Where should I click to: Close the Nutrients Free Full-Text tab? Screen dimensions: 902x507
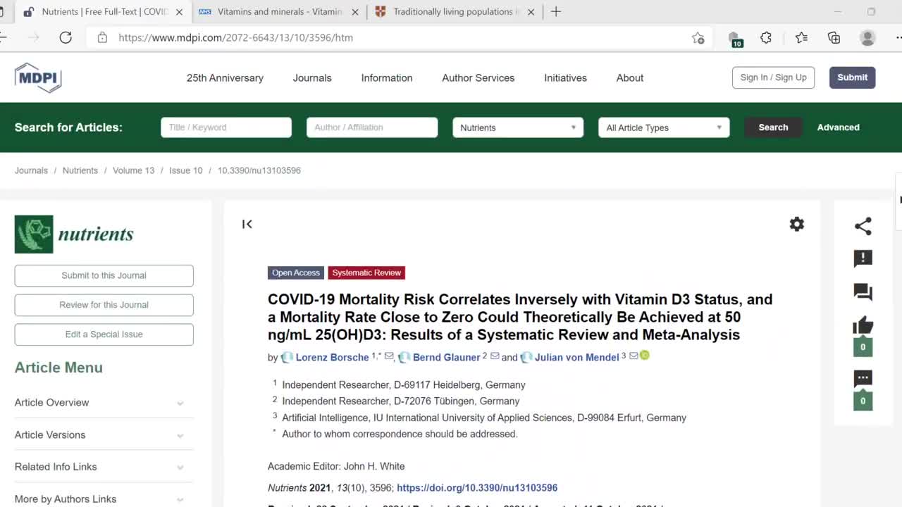coord(179,12)
